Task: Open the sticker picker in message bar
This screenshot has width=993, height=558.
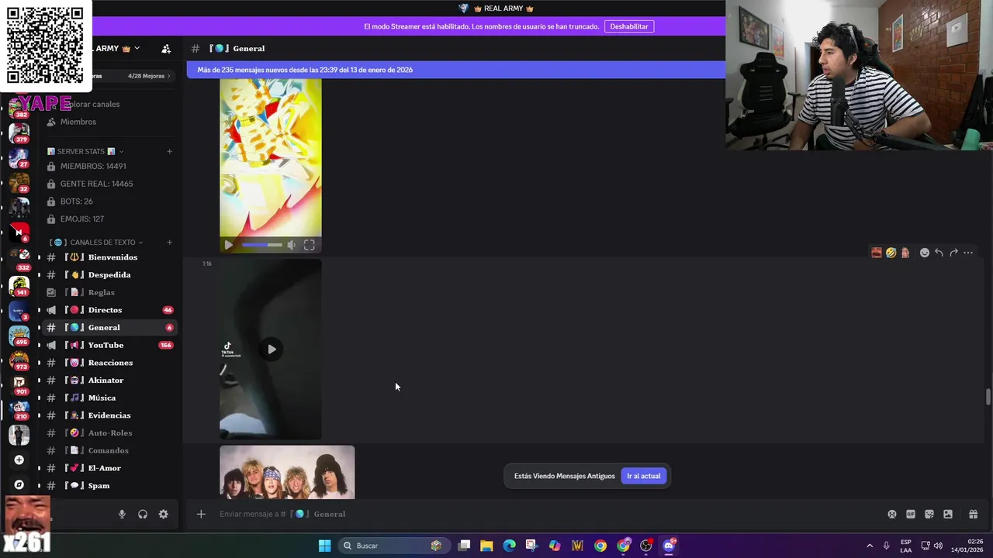Action: click(x=929, y=514)
